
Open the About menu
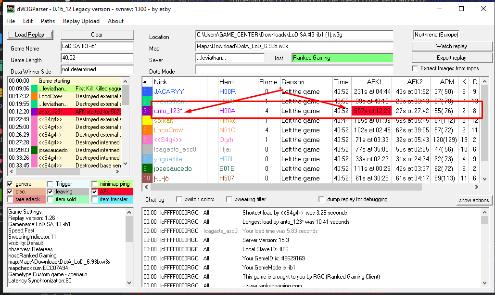point(115,21)
